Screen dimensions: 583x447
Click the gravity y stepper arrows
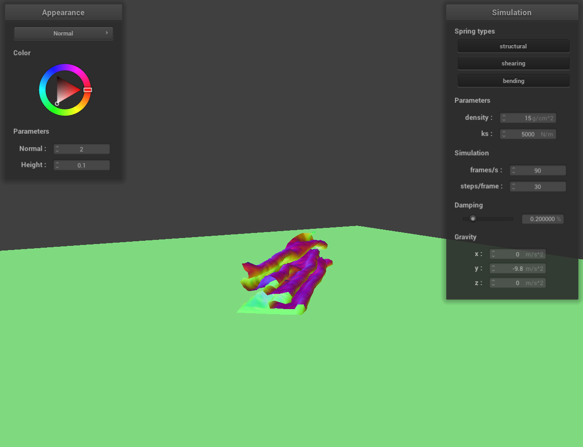point(493,268)
